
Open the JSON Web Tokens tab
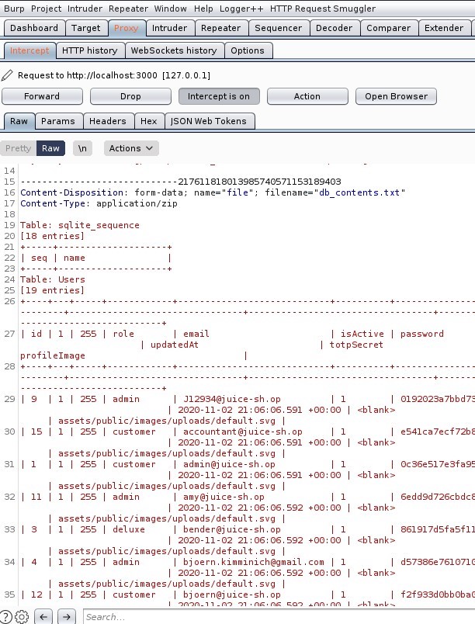[x=209, y=121]
